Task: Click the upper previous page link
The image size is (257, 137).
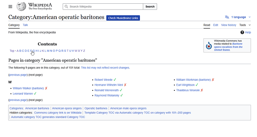Action: click(x=18, y=75)
